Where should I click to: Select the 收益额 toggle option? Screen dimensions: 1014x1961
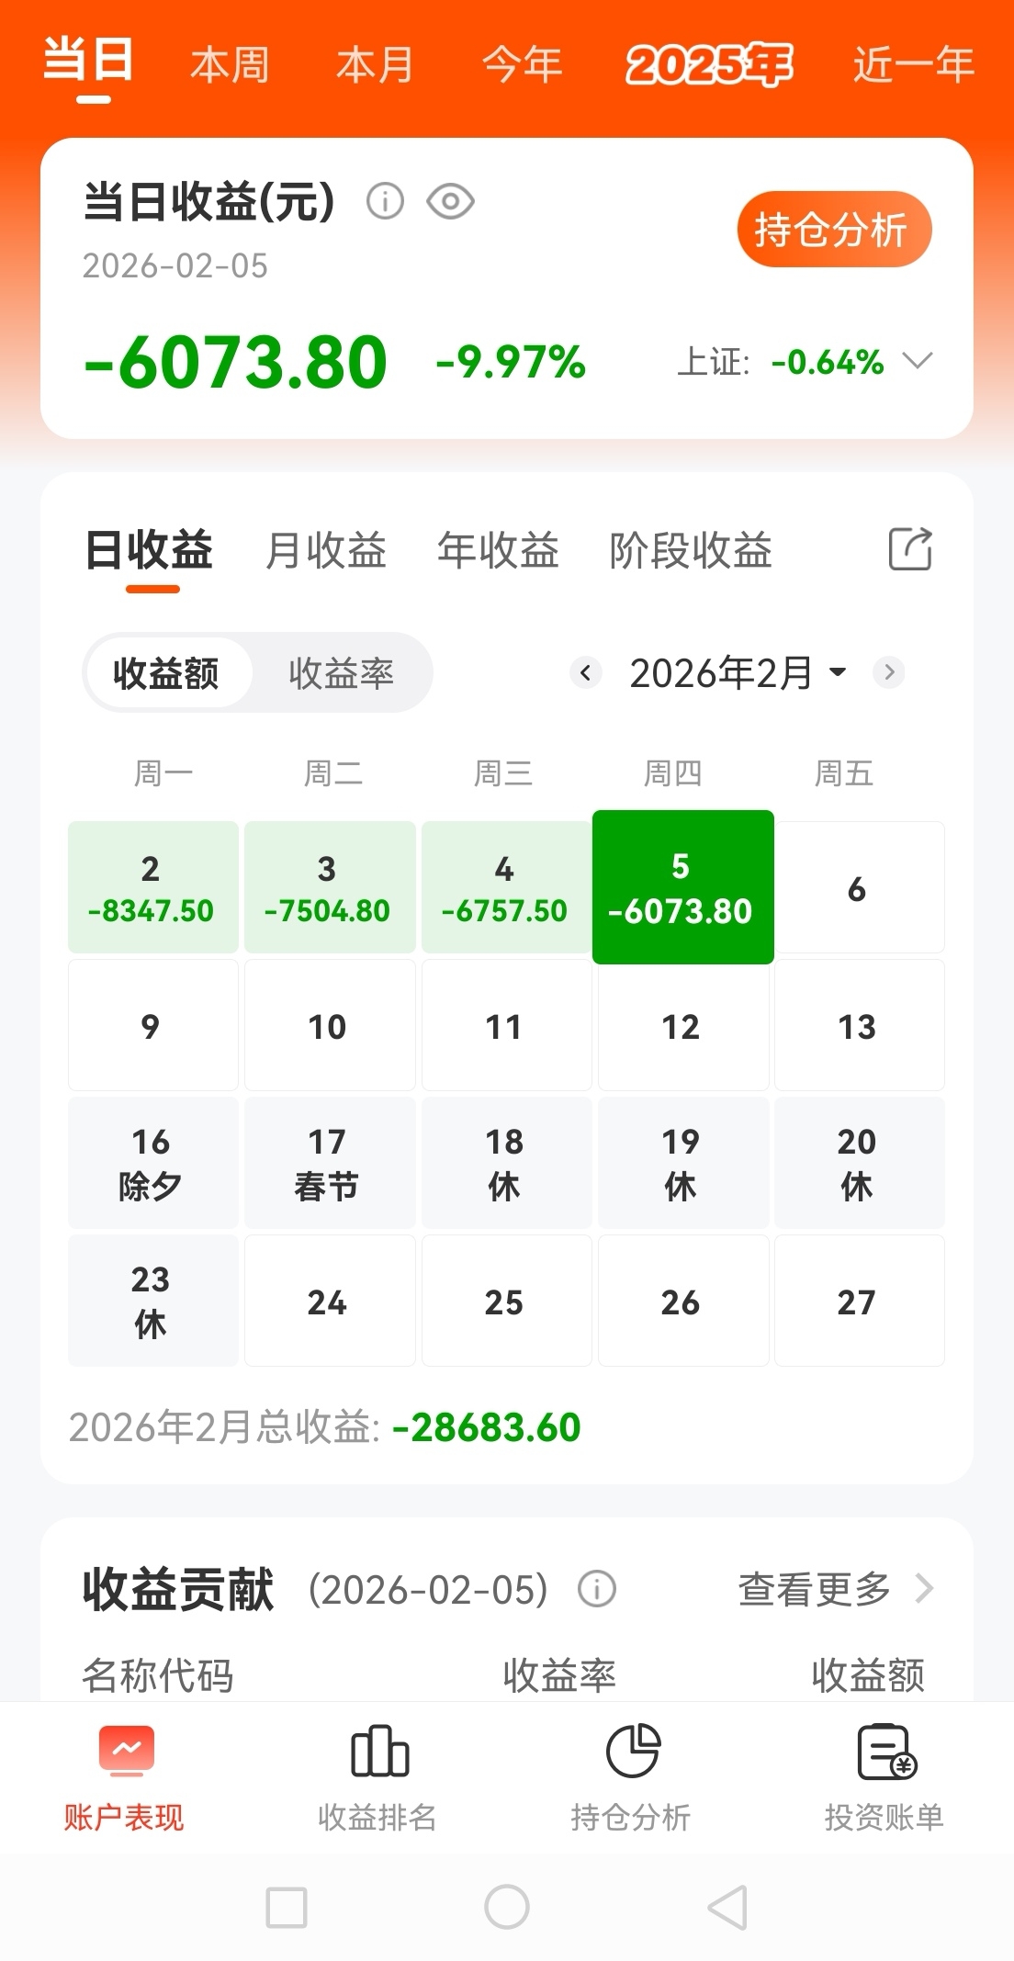[166, 673]
